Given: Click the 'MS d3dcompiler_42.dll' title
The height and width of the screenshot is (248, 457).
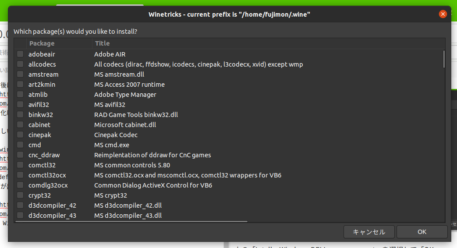Looking at the screenshot, I should (x=128, y=205).
